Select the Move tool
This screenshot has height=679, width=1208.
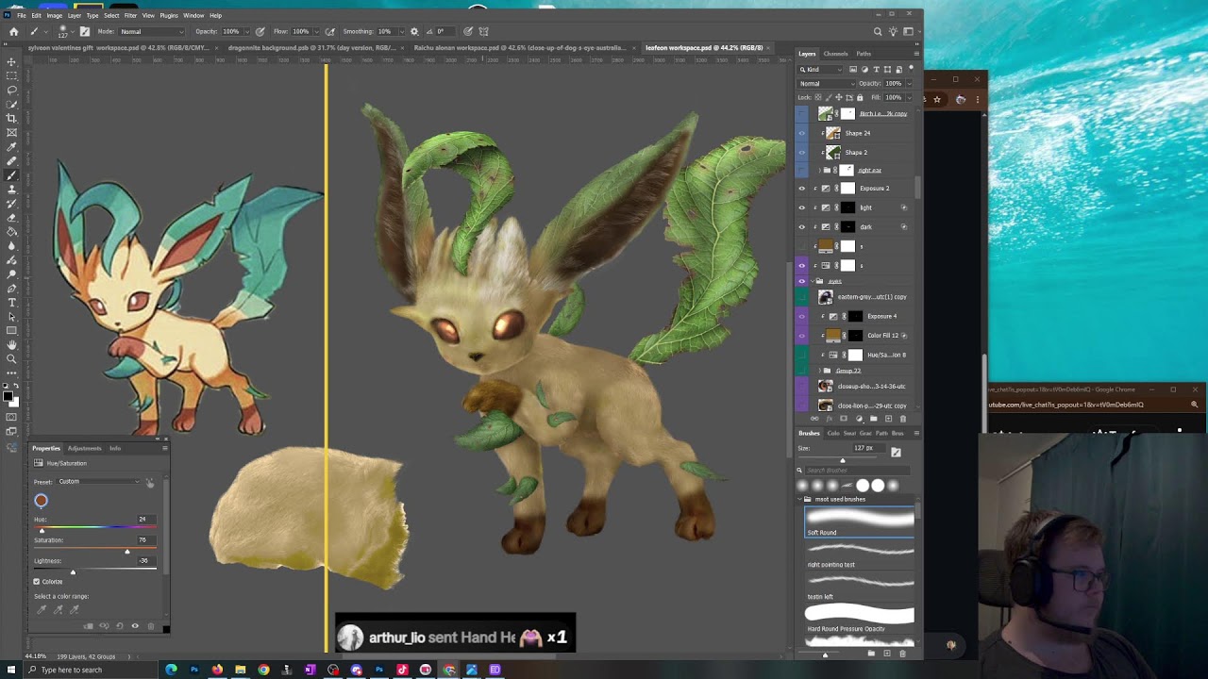coord(11,61)
